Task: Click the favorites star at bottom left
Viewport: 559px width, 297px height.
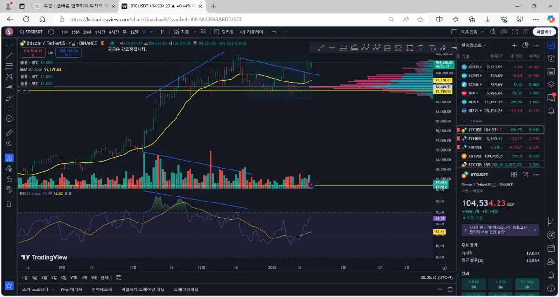Action: point(9,285)
